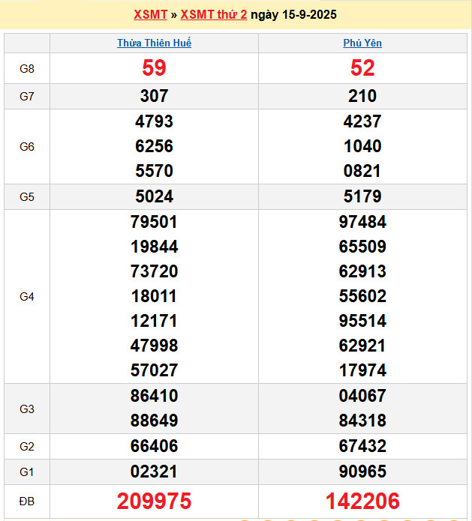Image resolution: width=472 pixels, height=521 pixels.
Task: Select the G2 number 66406
Action: pyautogui.click(x=154, y=446)
